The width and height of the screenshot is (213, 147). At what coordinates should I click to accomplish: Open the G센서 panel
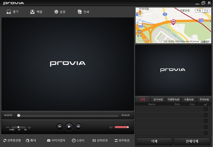78,140
